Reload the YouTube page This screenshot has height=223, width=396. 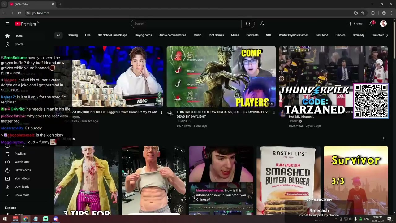pos(19,13)
